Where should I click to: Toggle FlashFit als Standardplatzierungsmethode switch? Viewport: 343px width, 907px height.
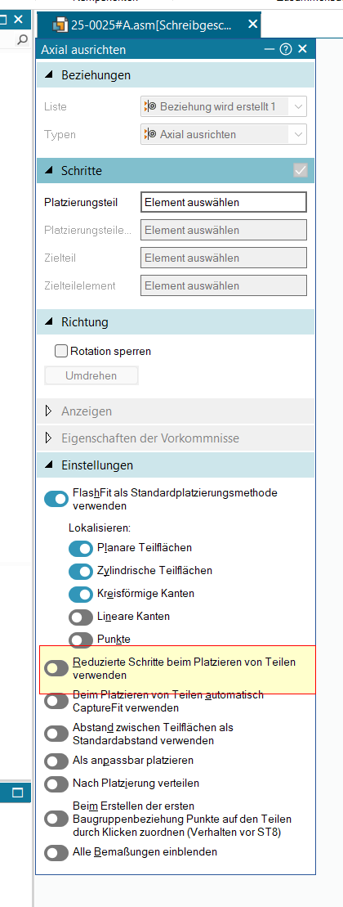(x=56, y=499)
